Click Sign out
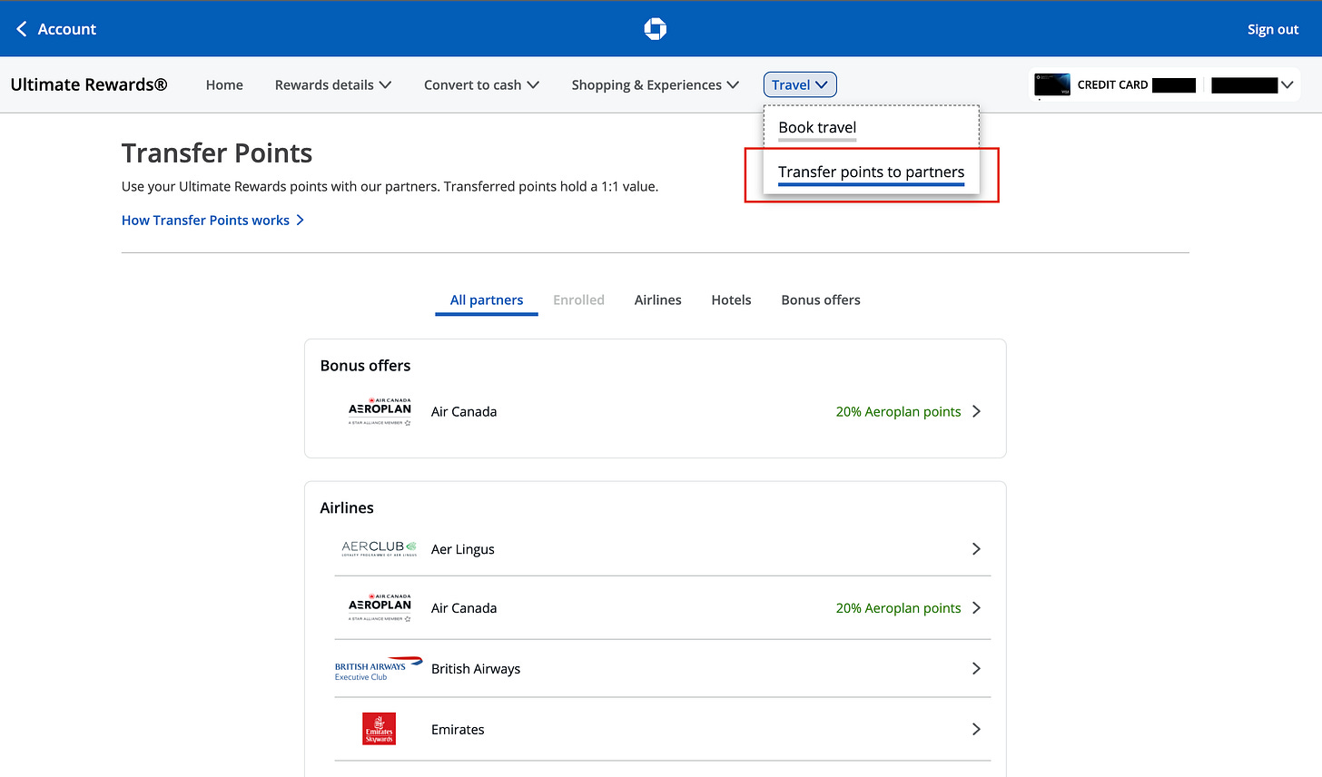Image resolution: width=1322 pixels, height=777 pixels. click(x=1273, y=29)
